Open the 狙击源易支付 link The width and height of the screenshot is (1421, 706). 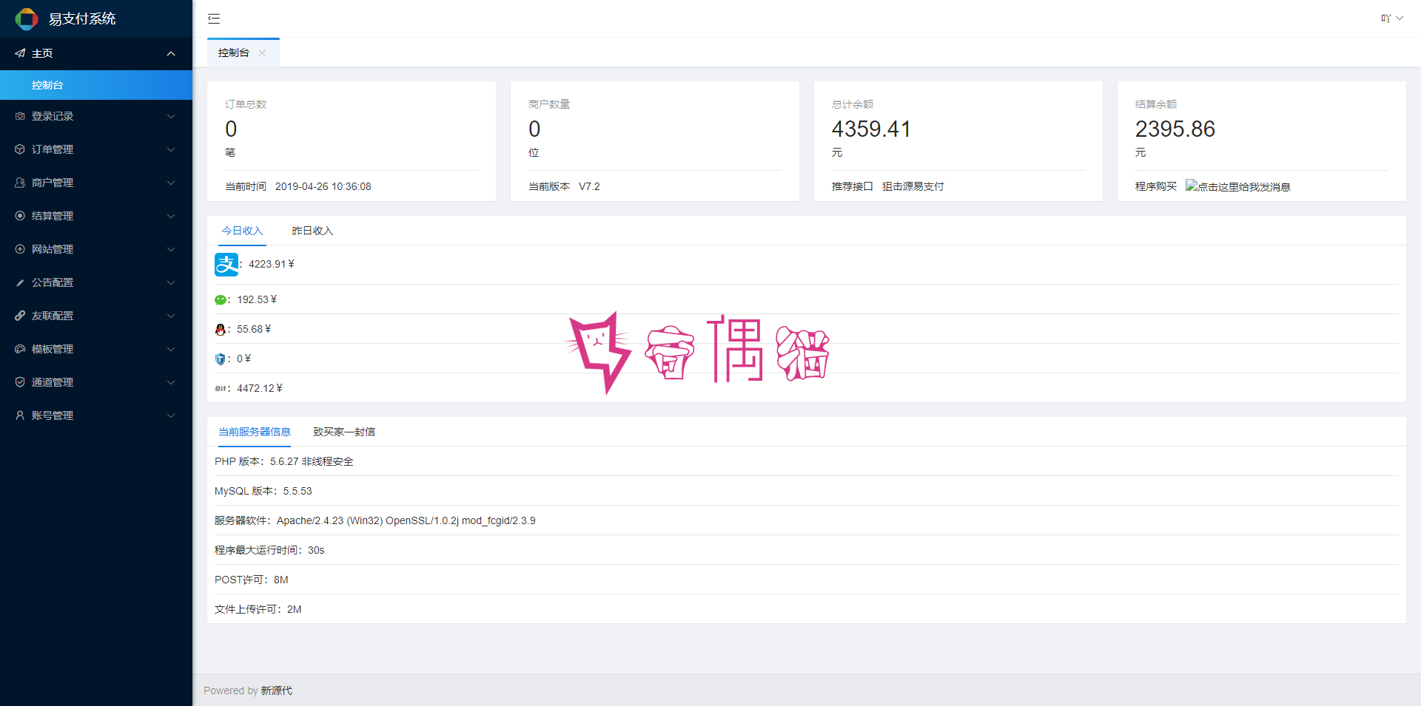[913, 186]
